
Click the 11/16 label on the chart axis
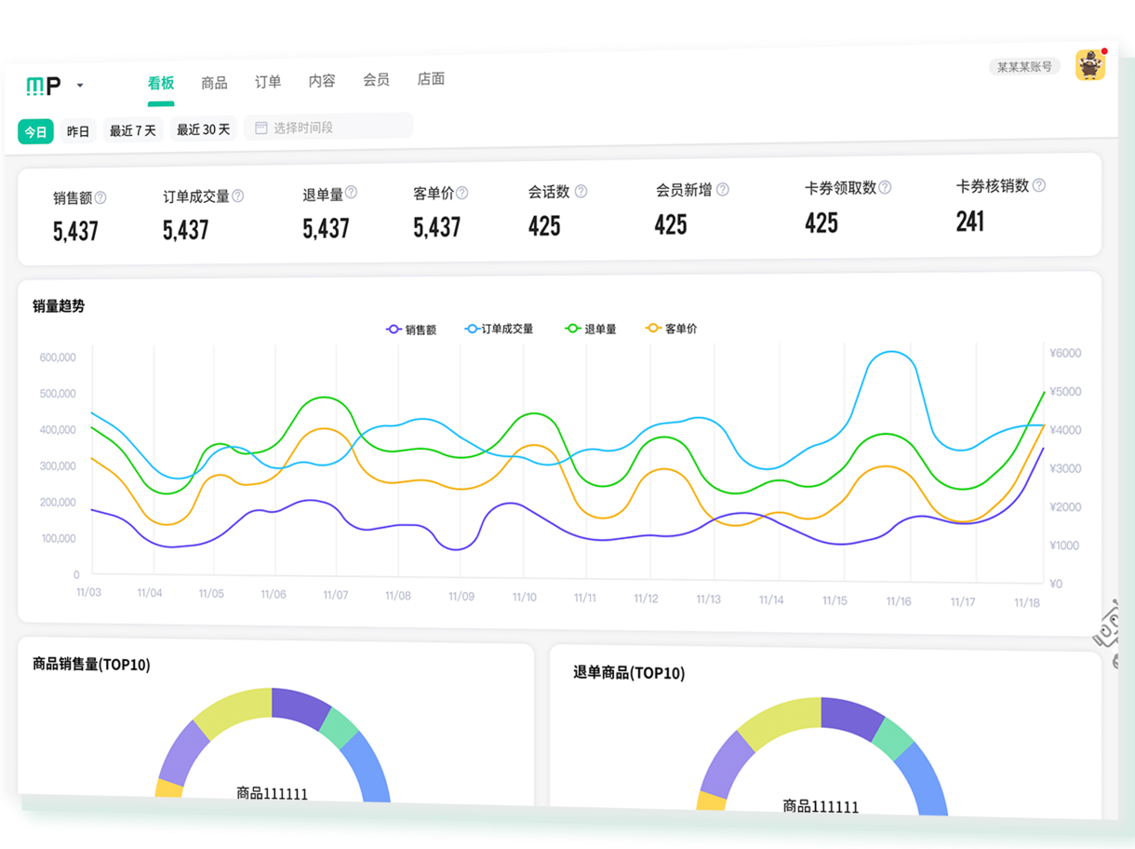tap(899, 601)
